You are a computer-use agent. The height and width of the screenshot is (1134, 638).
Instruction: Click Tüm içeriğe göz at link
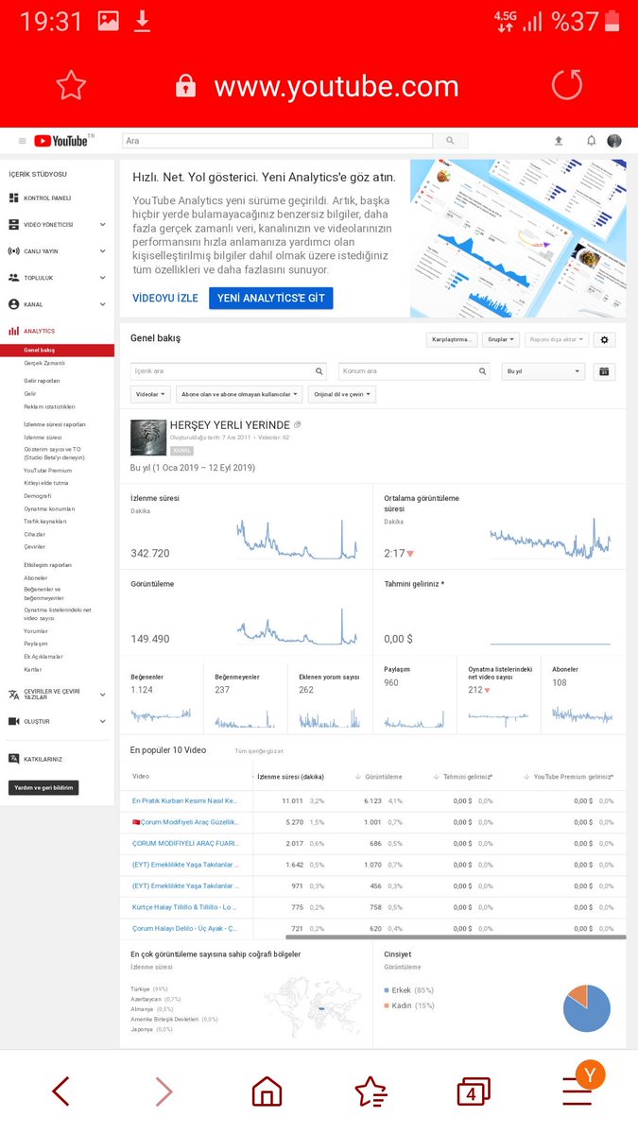[x=259, y=750]
